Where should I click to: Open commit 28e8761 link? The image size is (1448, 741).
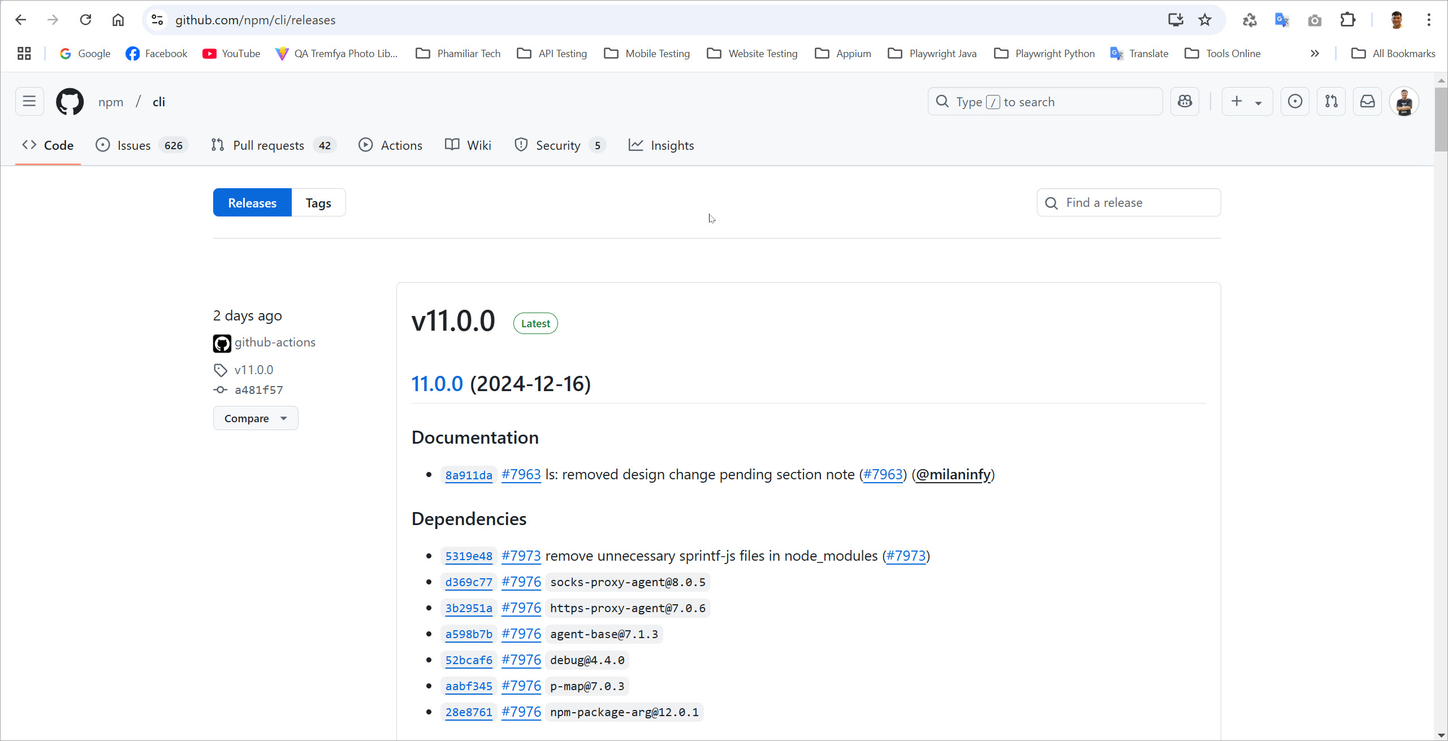point(469,712)
